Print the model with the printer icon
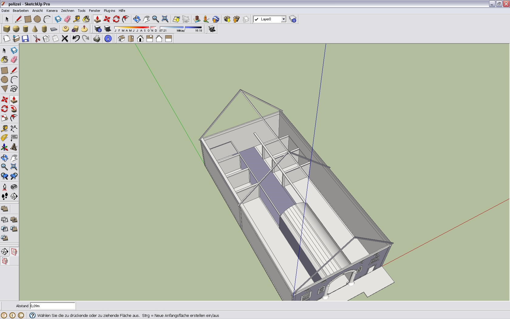Screen dimensions: 510x319 click(97, 39)
